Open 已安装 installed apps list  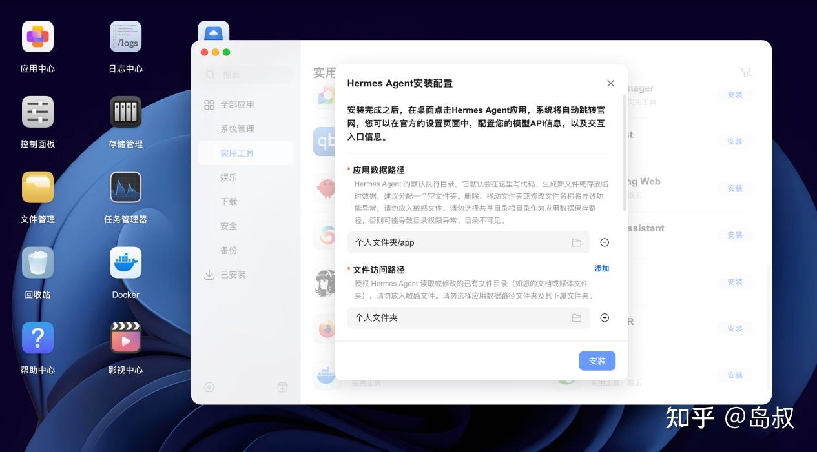[x=233, y=275]
